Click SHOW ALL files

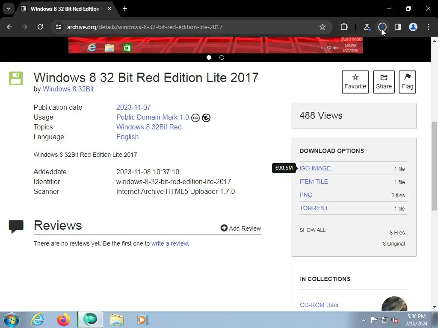coord(313,230)
